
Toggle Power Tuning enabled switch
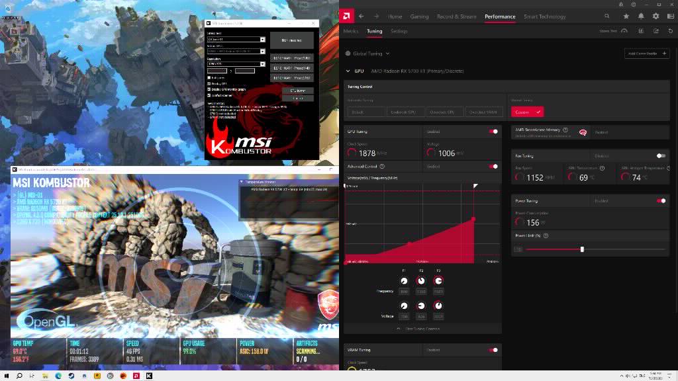pyautogui.click(x=661, y=201)
